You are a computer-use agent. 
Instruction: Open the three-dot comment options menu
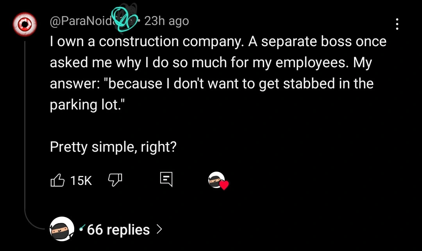coord(397,24)
